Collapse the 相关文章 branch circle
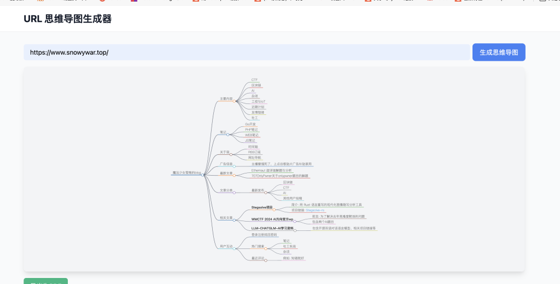This screenshot has height=284, width=560. [x=234, y=220]
